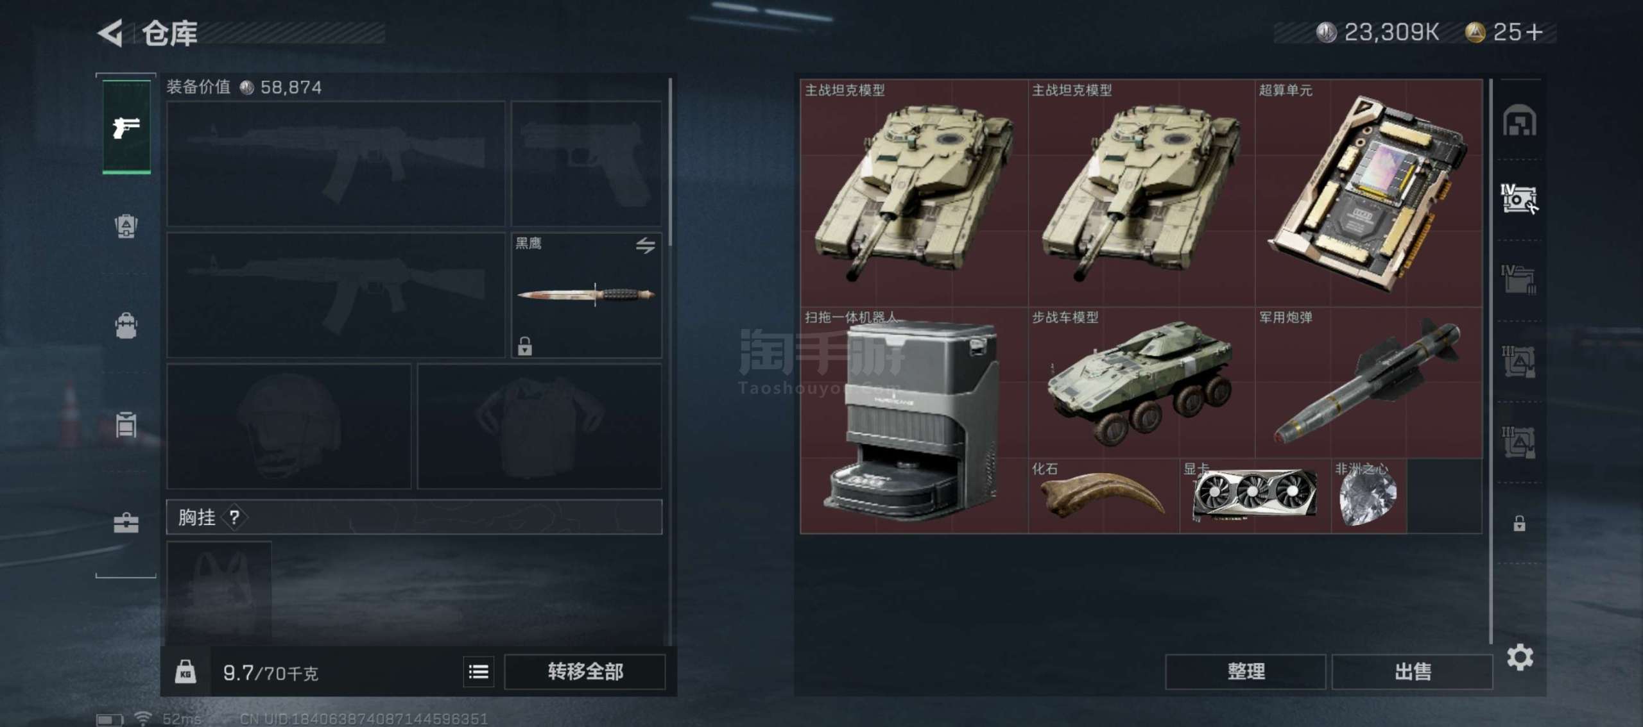The width and height of the screenshot is (1643, 727).
Task: Go back with the arrow beside 仓库
Action: [110, 33]
